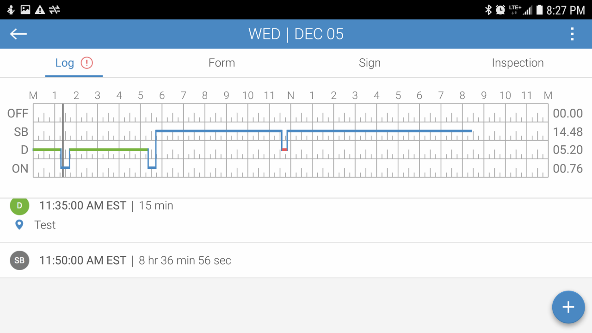This screenshot has height=333, width=592.
Task: Switch to the Log tab
Action: click(x=65, y=63)
